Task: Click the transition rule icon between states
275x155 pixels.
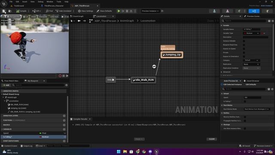Action: point(154,66)
